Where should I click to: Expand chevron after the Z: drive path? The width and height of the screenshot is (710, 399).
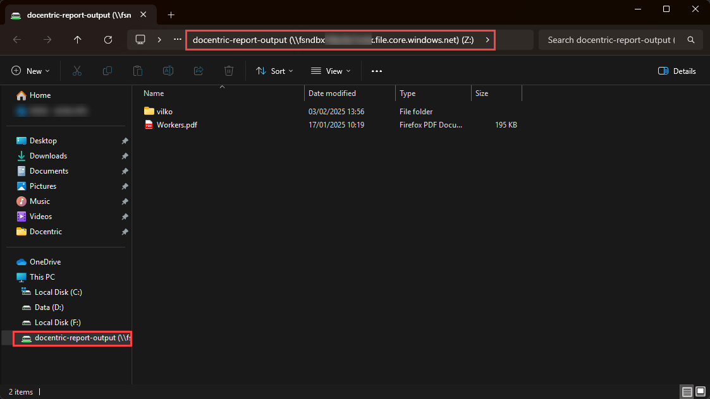pyautogui.click(x=487, y=40)
